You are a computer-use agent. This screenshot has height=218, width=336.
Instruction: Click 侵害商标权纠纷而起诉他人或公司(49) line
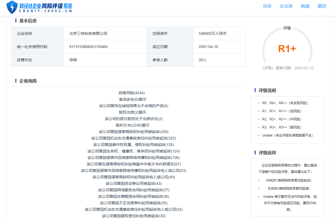click(x=134, y=177)
